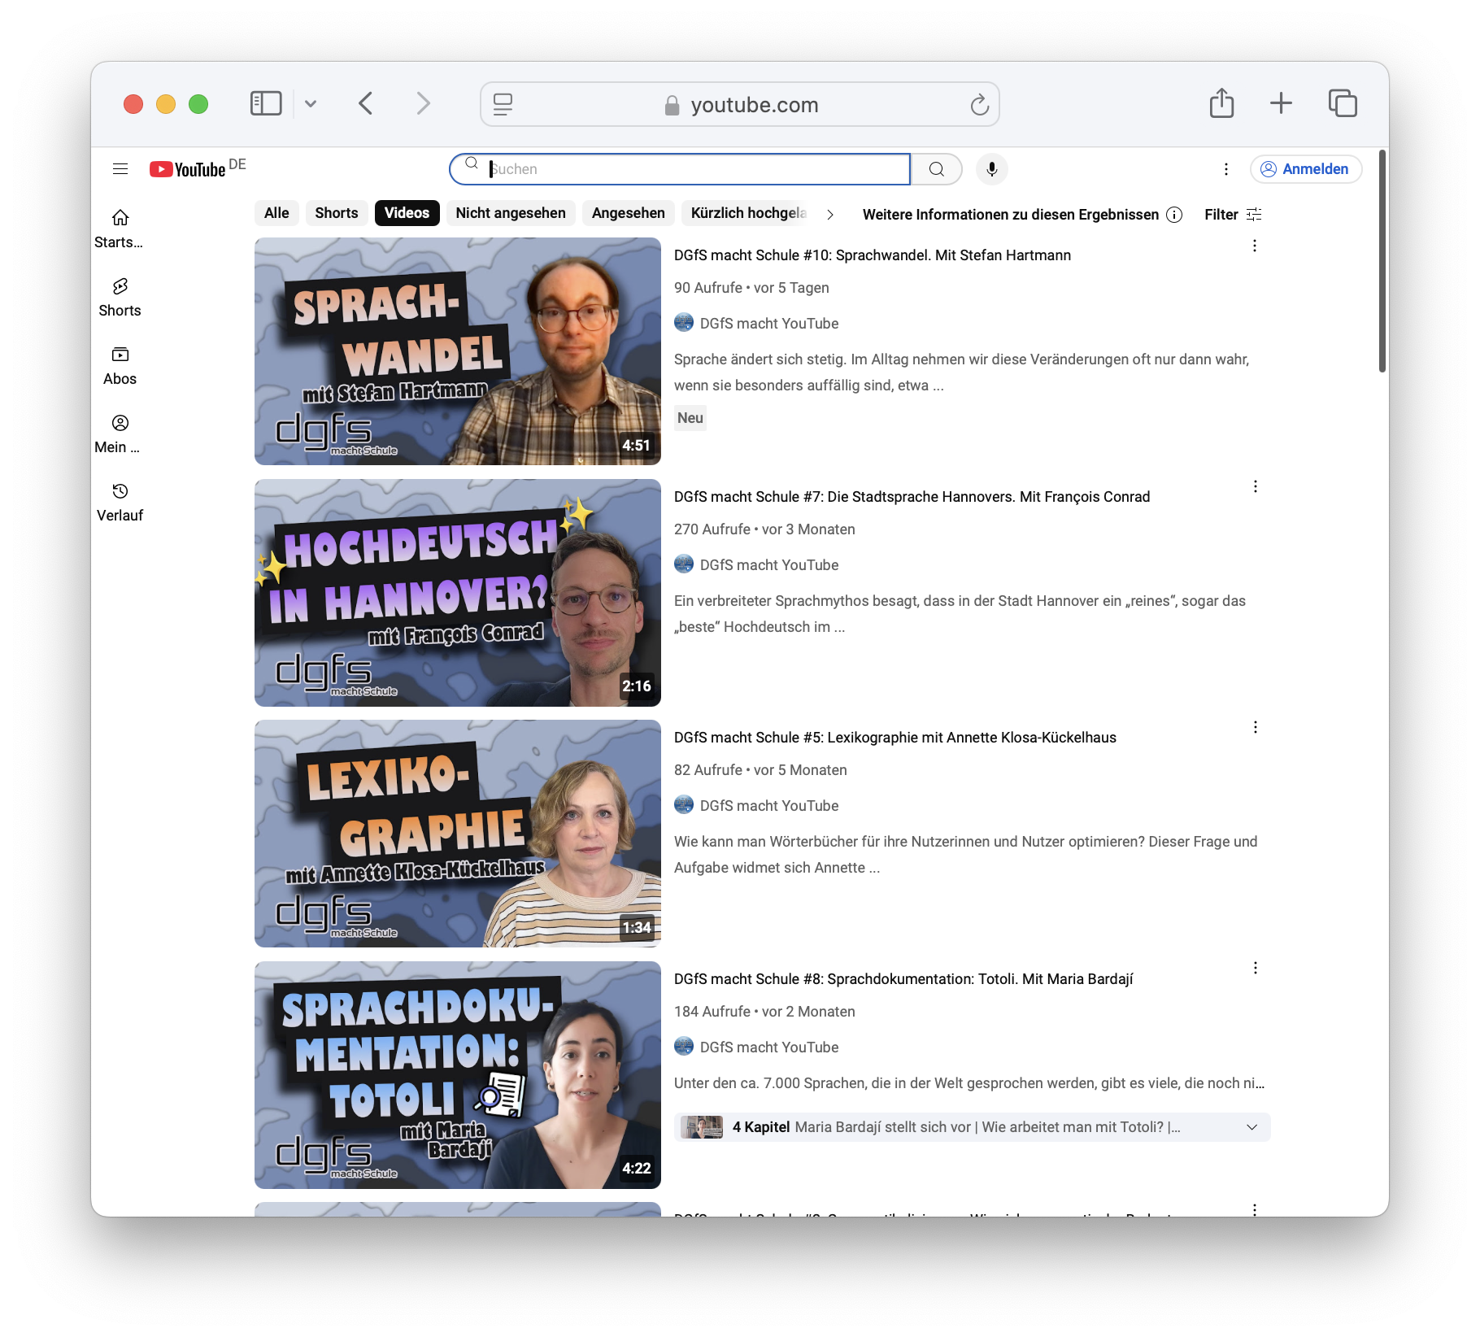Image resolution: width=1480 pixels, height=1337 pixels.
Task: Click the YouTube logo
Action: click(188, 169)
